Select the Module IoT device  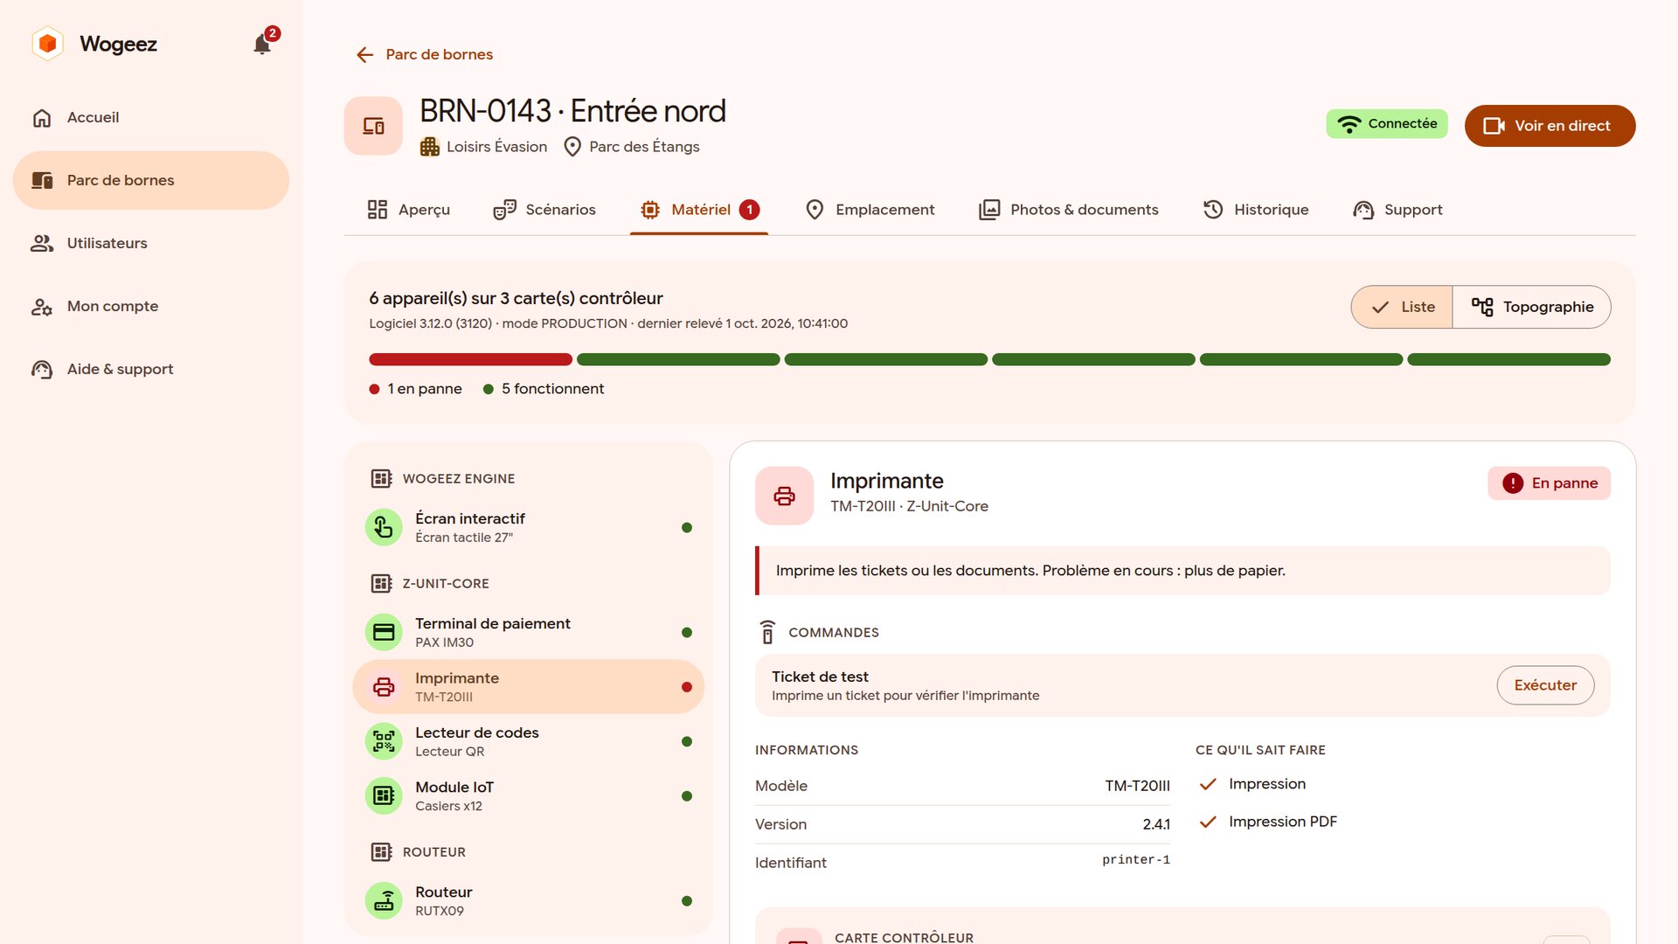[529, 795]
